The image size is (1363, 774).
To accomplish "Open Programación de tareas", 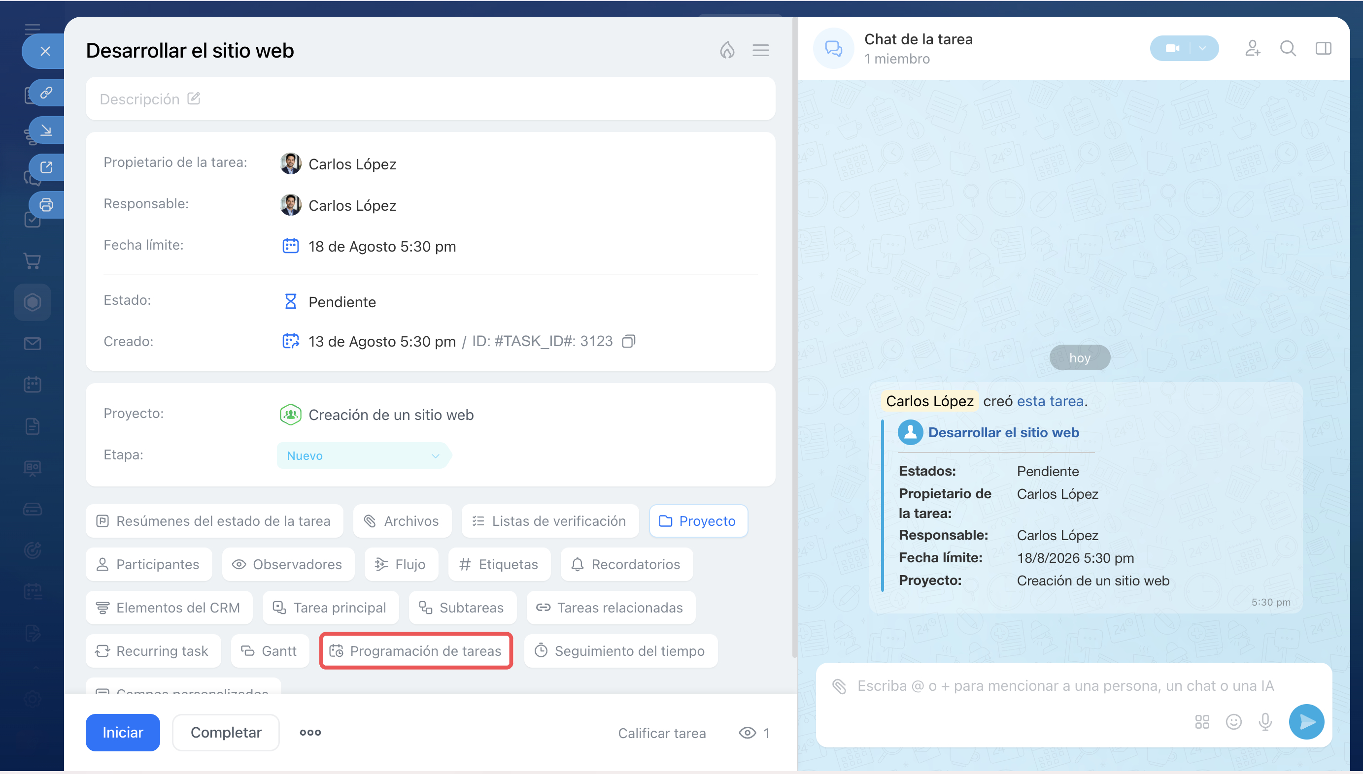I will pos(416,651).
